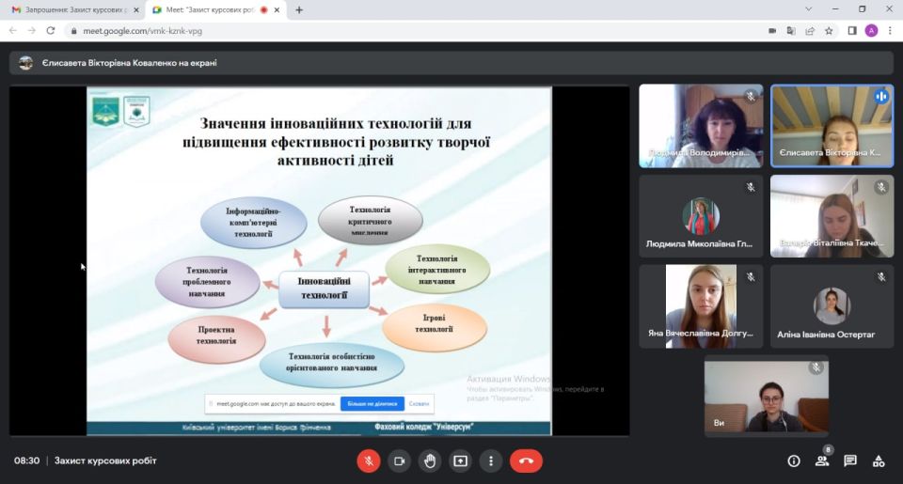Leave the call with red hang-up button
Image resolution: width=903 pixels, height=484 pixels.
[526, 461]
